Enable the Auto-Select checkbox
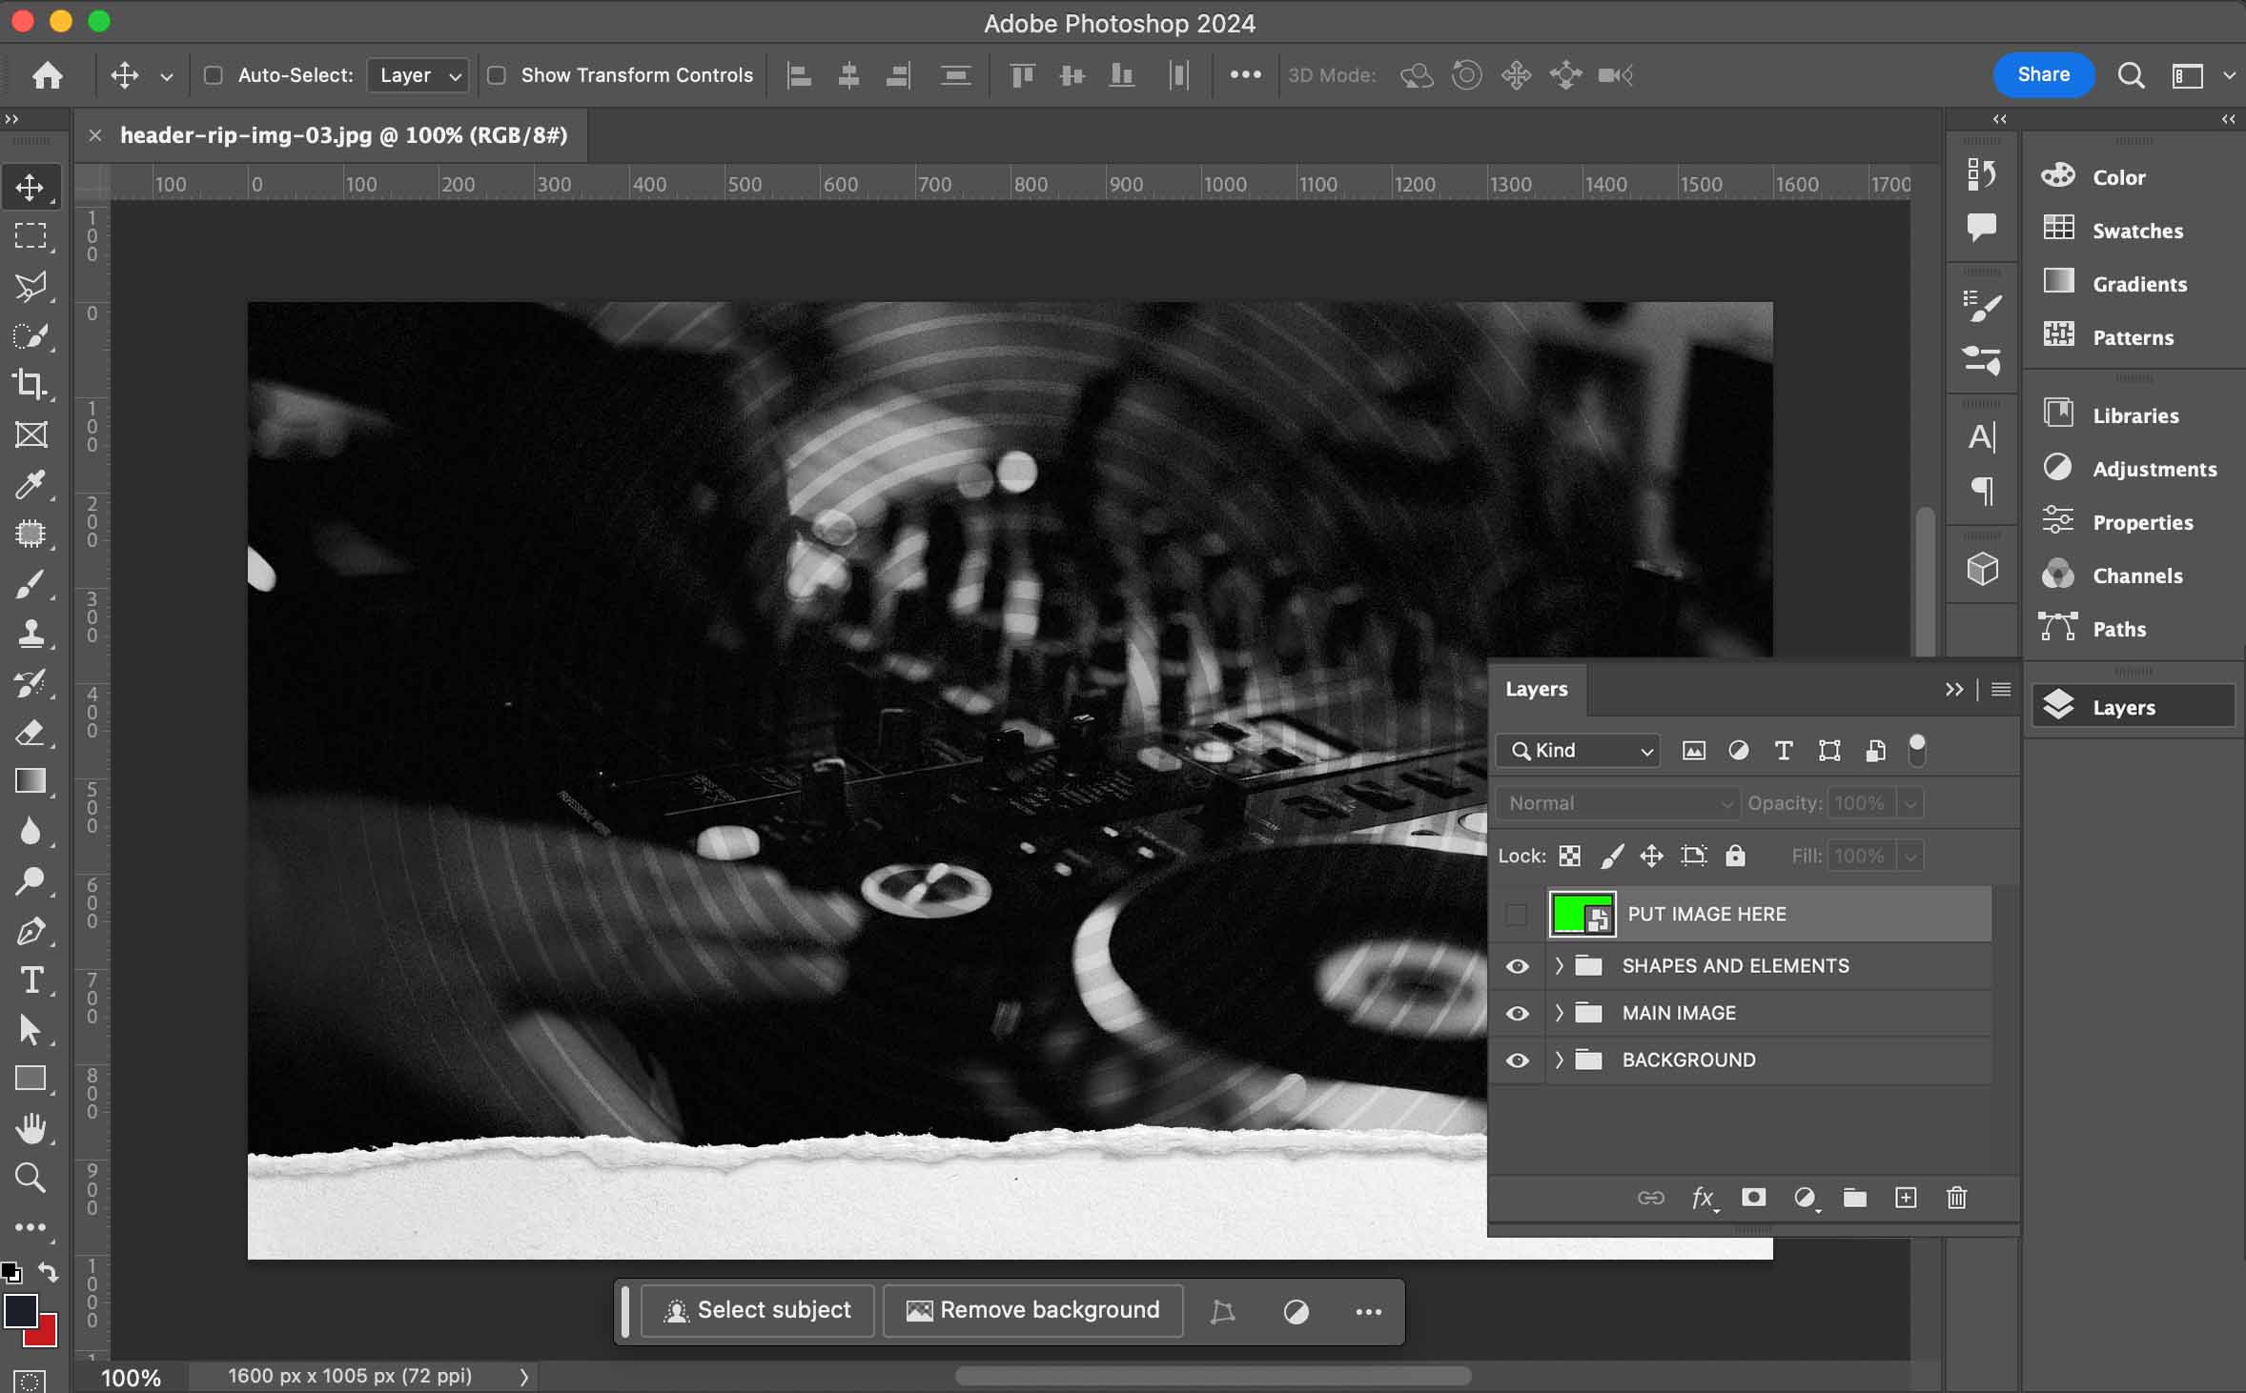Image resolution: width=2246 pixels, height=1393 pixels. click(214, 75)
